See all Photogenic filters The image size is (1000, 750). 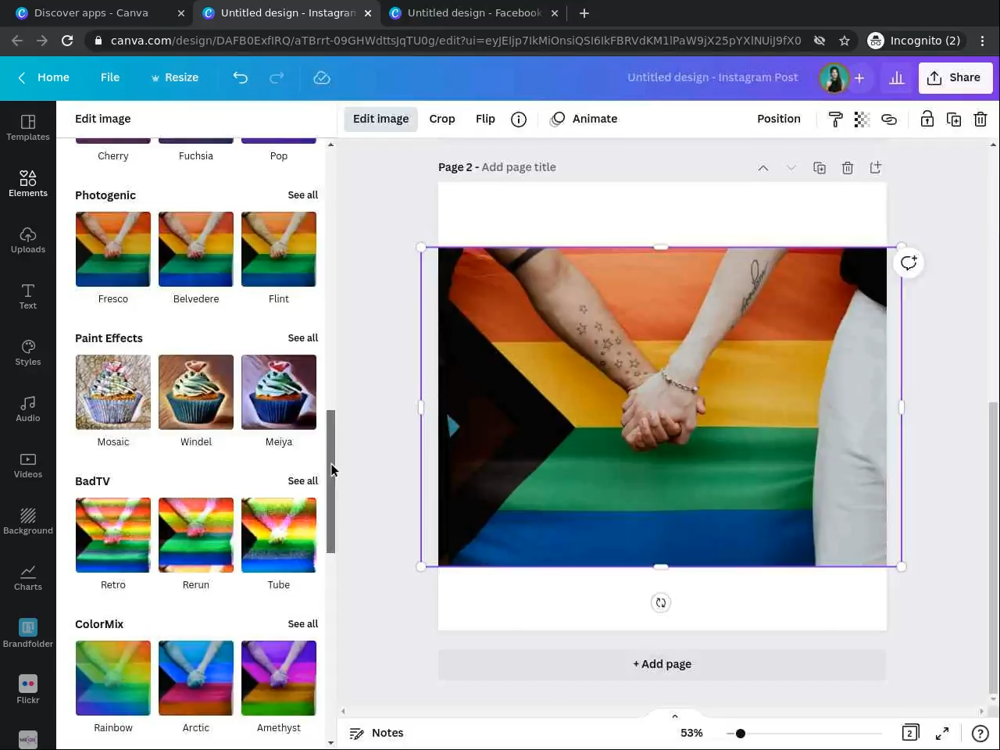[303, 195]
